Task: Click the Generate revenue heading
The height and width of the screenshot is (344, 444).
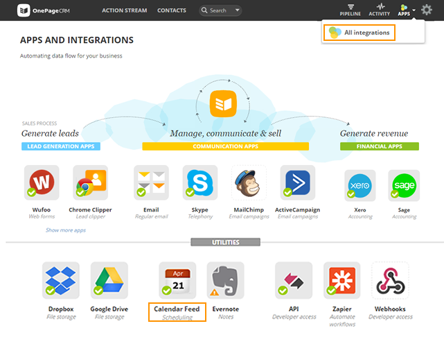Action: pos(374,133)
